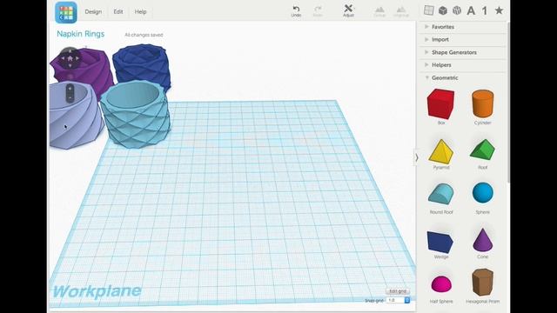Open the Design menu
557x313 pixels.
[93, 11]
